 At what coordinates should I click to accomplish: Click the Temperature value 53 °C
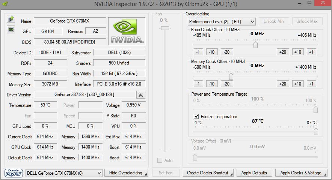[45, 105]
